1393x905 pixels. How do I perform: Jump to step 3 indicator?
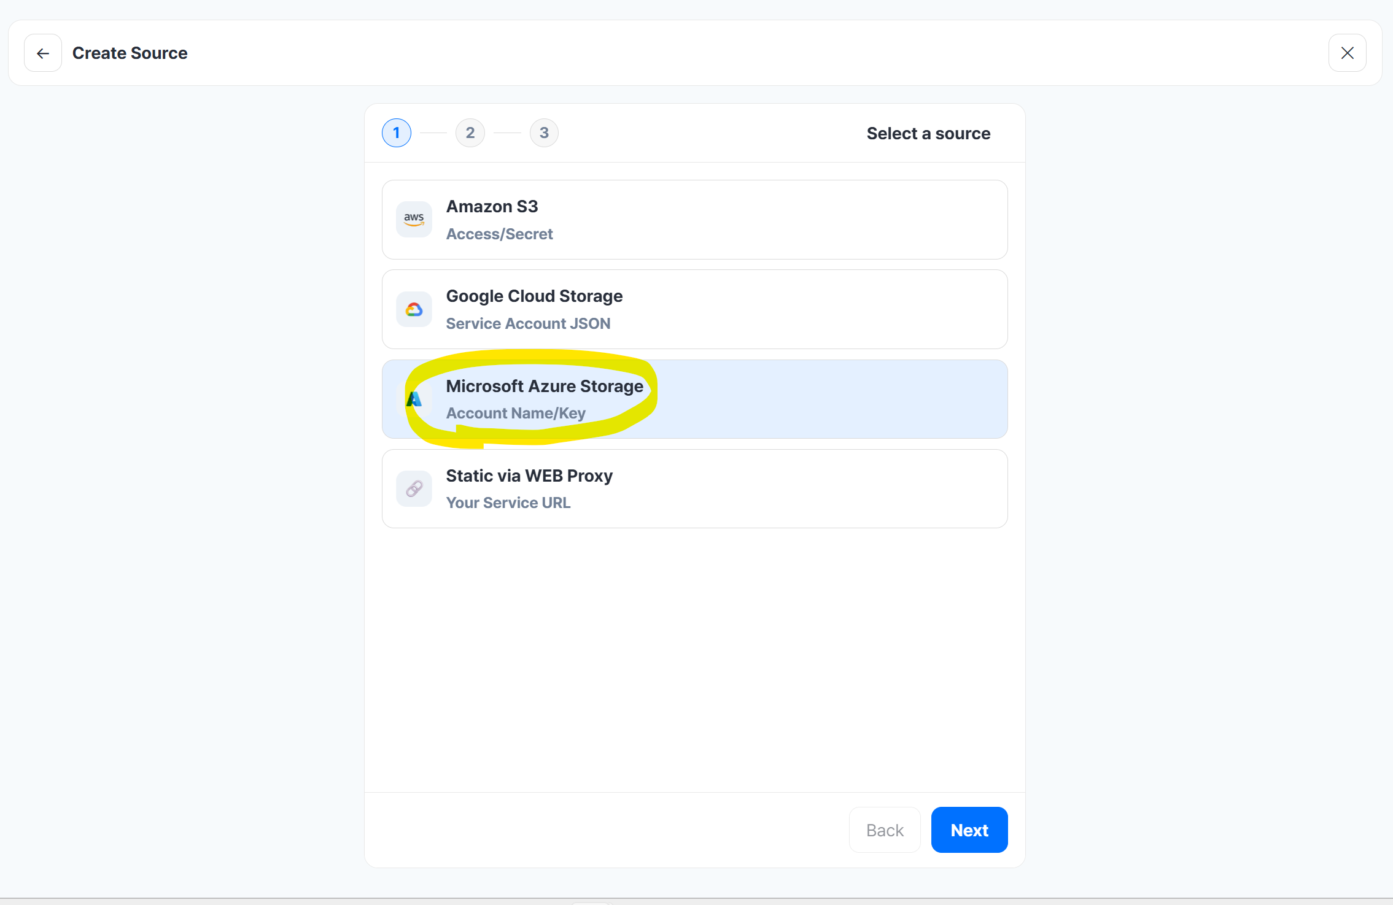point(544,133)
